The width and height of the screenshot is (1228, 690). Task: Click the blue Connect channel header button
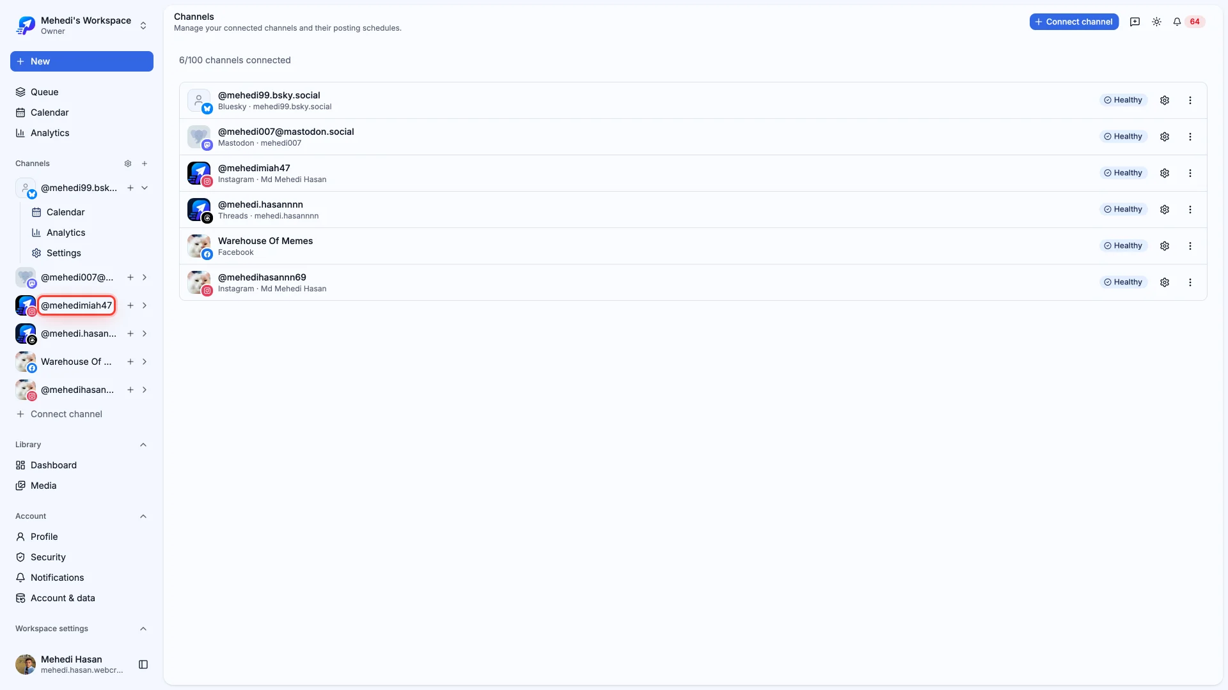click(1074, 22)
